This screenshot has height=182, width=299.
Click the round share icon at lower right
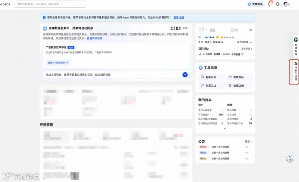point(290,159)
